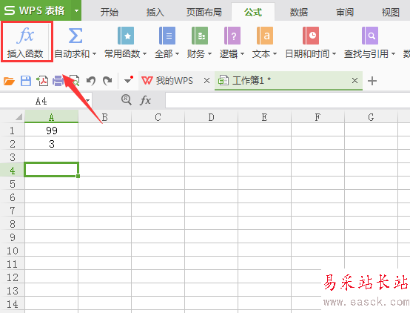Select column G header
Screen dimensions: 410x313
click(x=371, y=116)
